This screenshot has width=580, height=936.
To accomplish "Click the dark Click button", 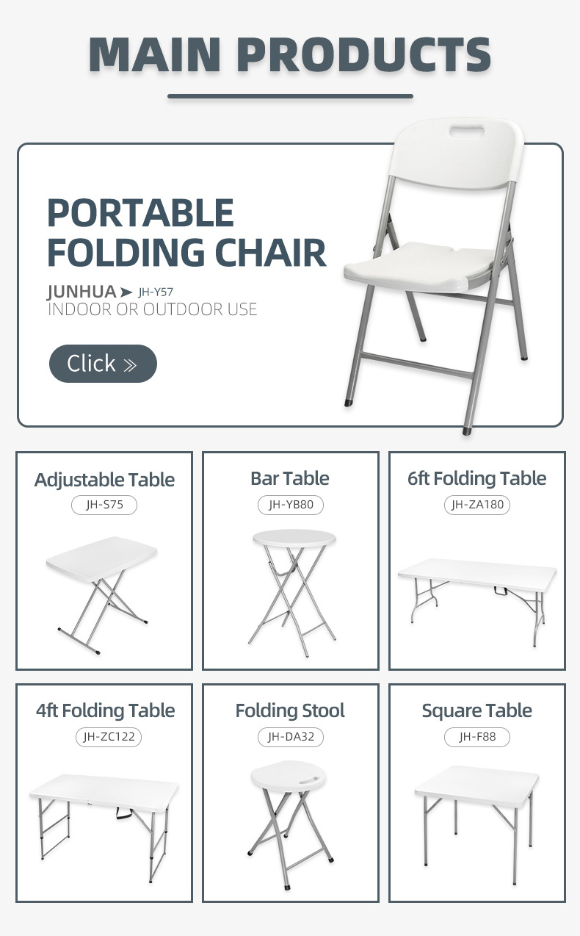I will (x=103, y=364).
